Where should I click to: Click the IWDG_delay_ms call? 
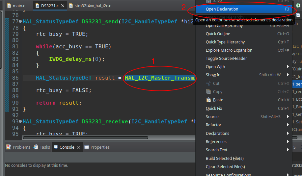70,59
